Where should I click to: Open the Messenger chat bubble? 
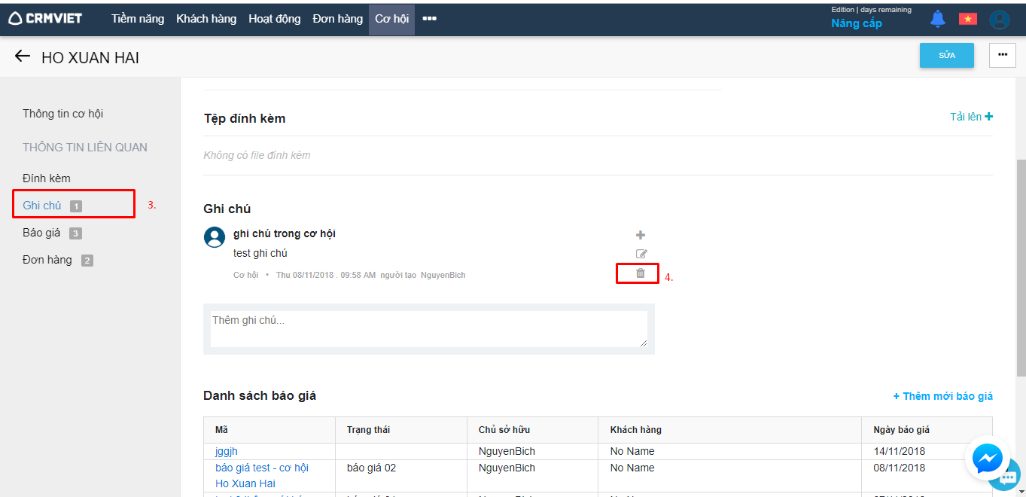pos(987,458)
